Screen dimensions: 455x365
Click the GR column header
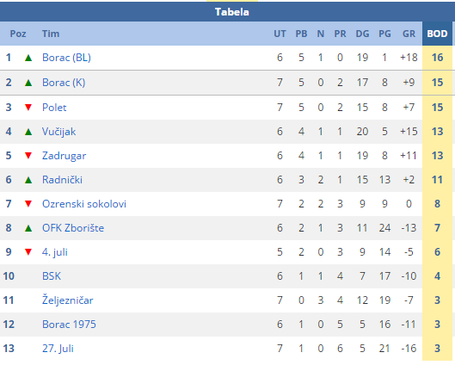(409, 34)
